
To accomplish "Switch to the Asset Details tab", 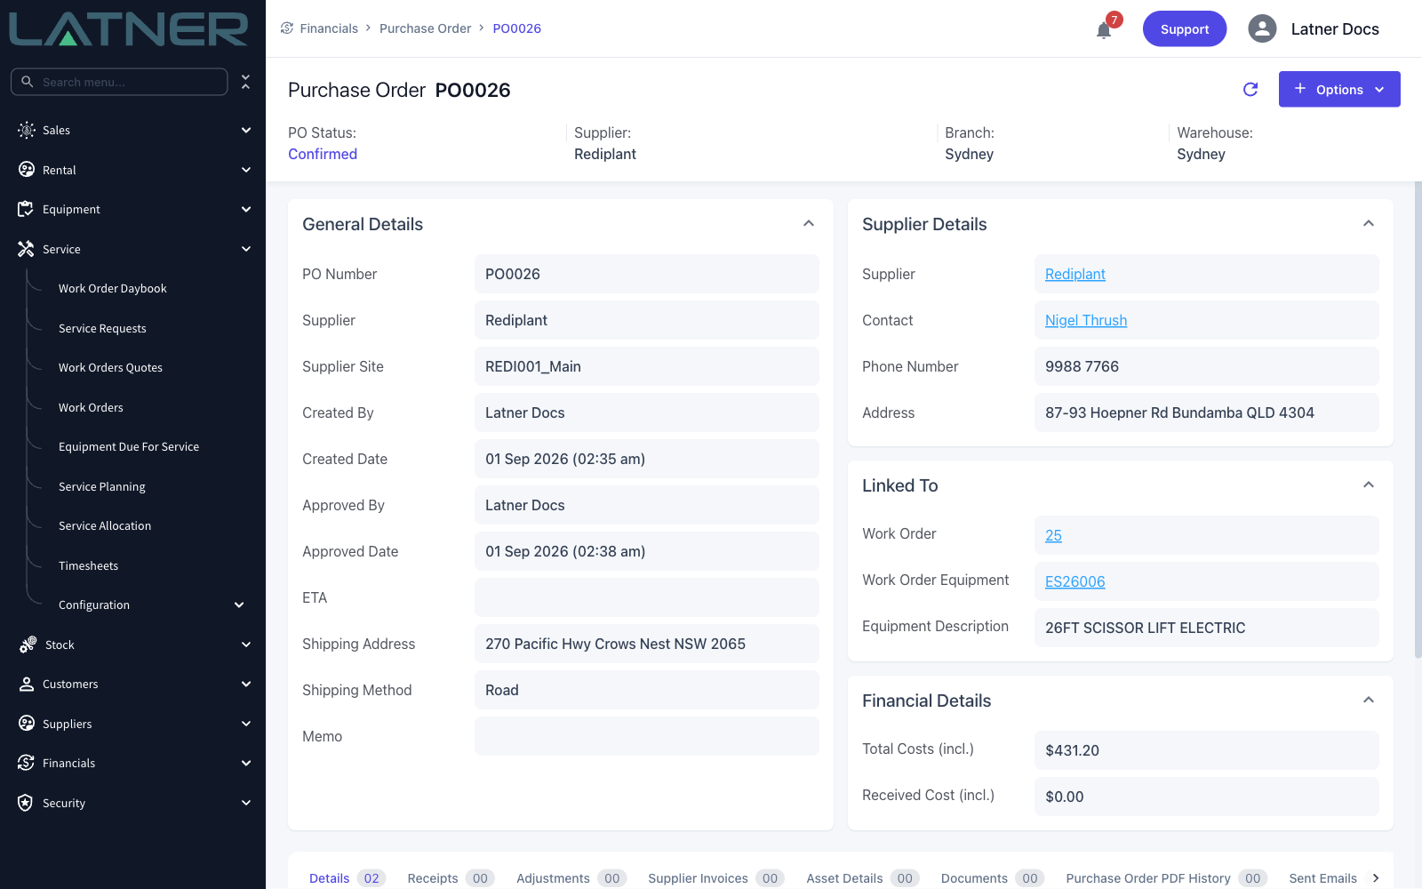I will [863, 878].
